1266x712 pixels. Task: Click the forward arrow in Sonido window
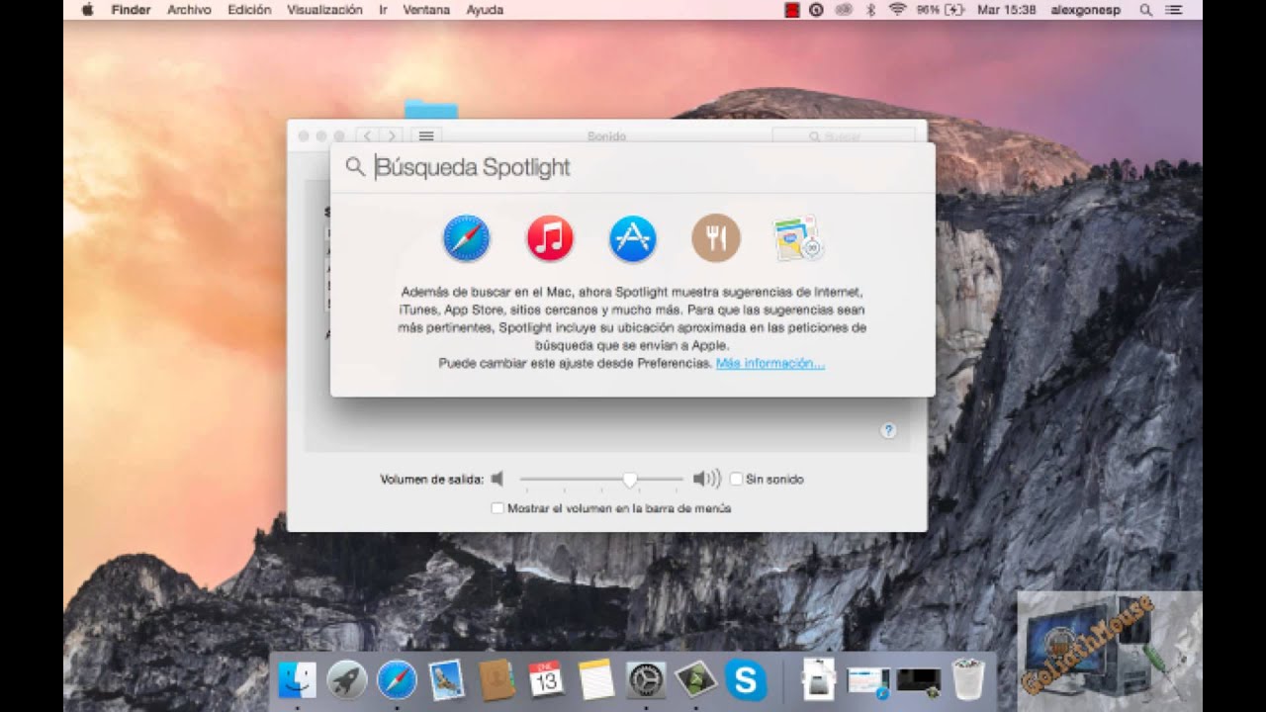(393, 135)
